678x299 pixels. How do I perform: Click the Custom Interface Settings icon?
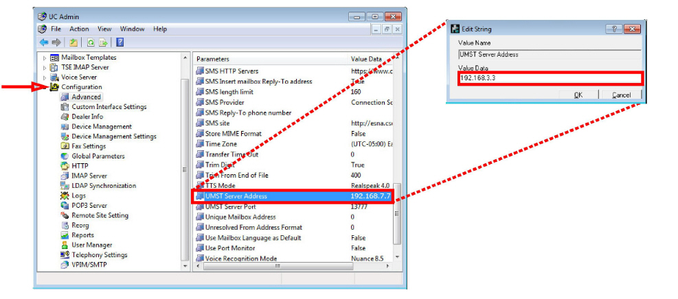click(65, 106)
